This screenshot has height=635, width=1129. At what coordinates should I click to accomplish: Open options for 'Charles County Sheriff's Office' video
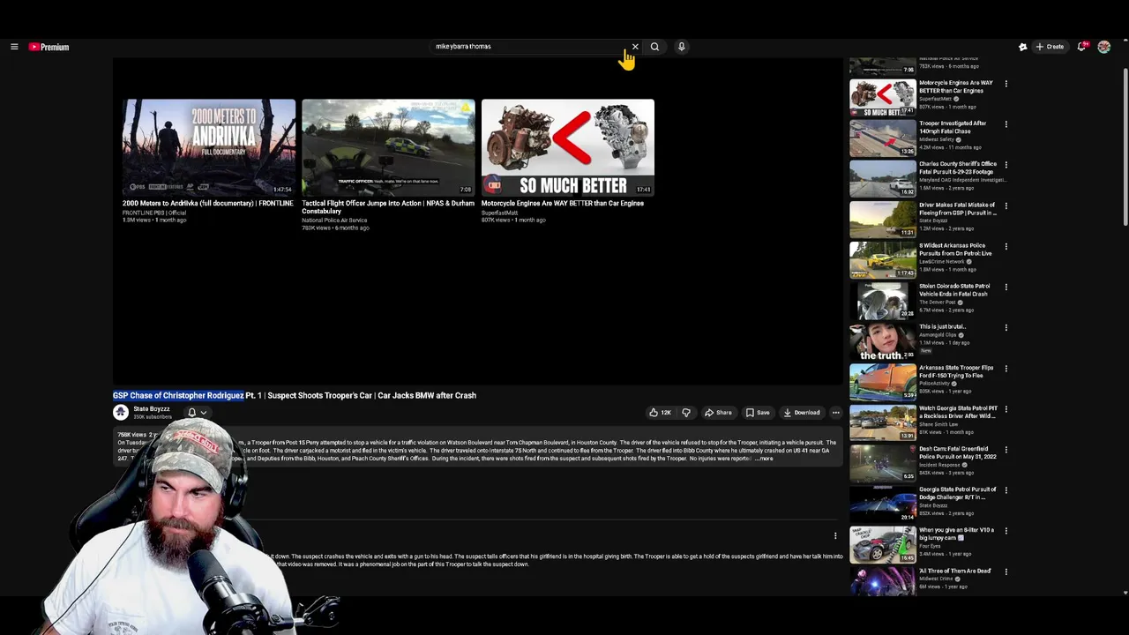[1006, 165]
